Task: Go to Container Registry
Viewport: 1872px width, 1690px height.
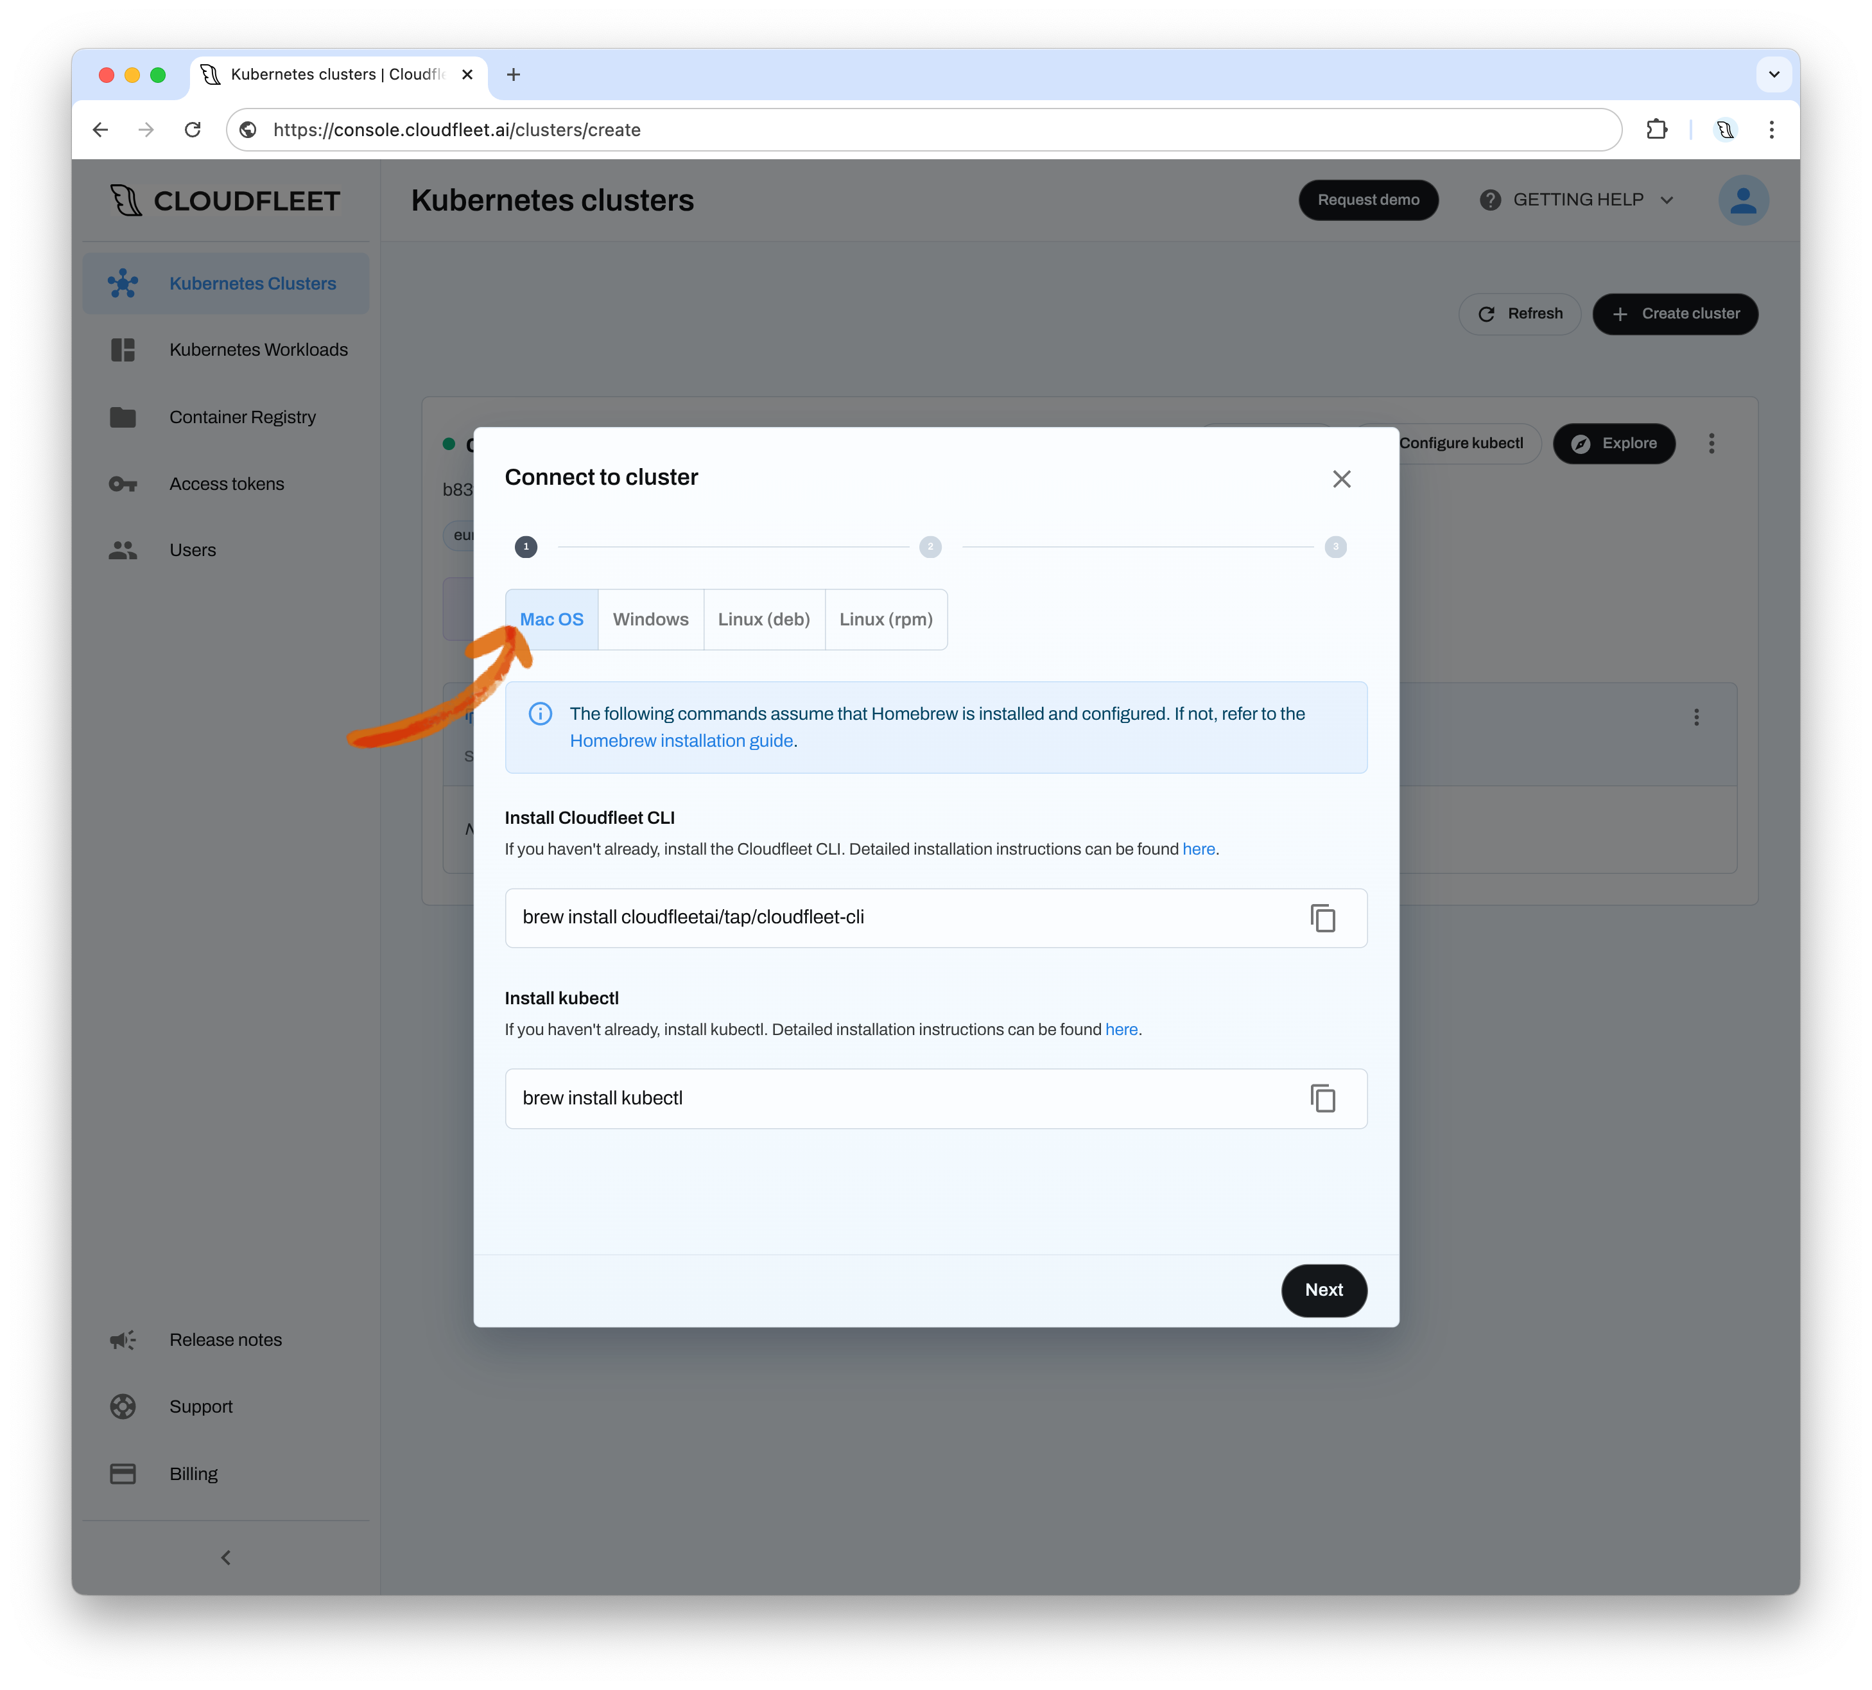Action: point(225,417)
